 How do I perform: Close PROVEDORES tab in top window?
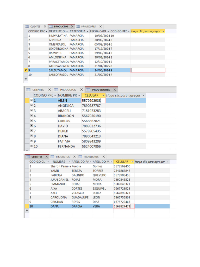(101, 27)
